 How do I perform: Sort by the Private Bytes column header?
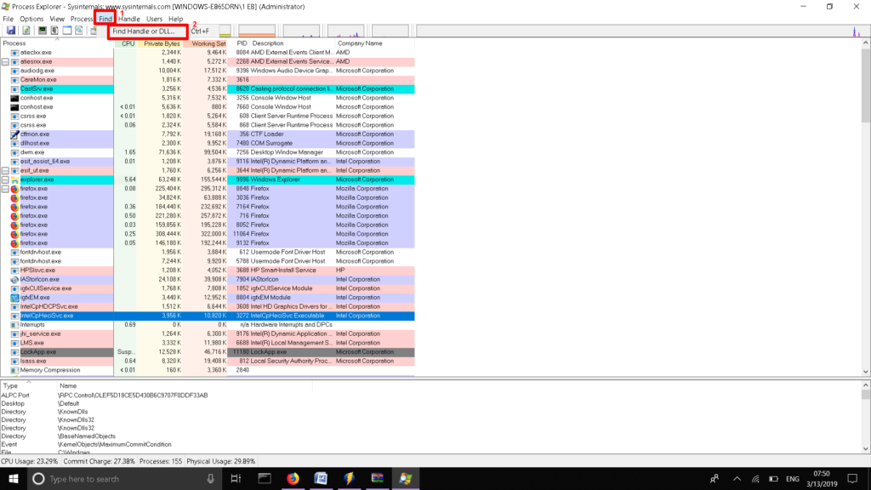(x=160, y=43)
